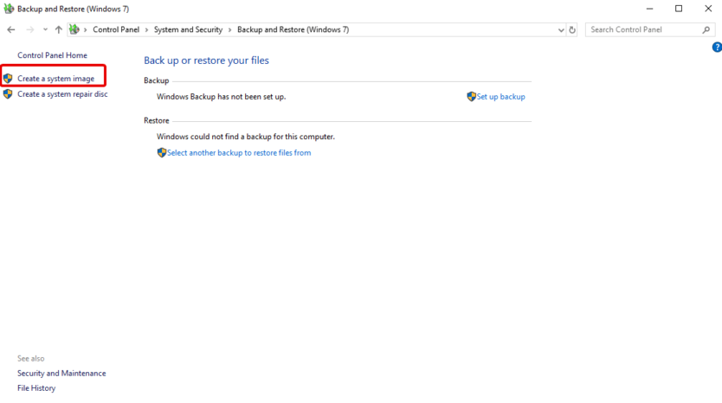Refresh the Backup and Restore page
Screen dimensions: 722x403
click(x=572, y=29)
